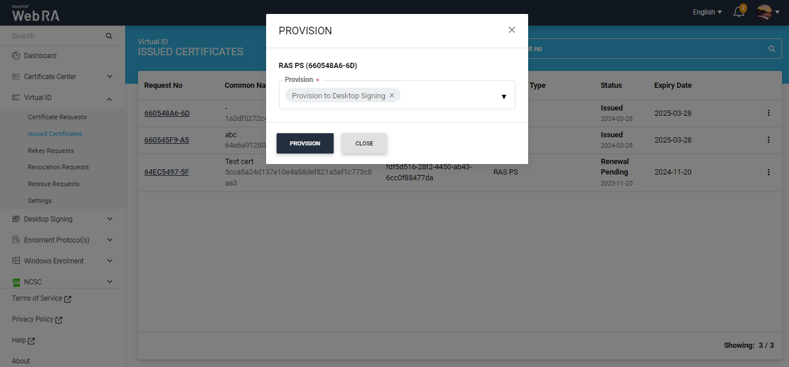
Task: Click the Expiry Date column header
Action: point(673,85)
